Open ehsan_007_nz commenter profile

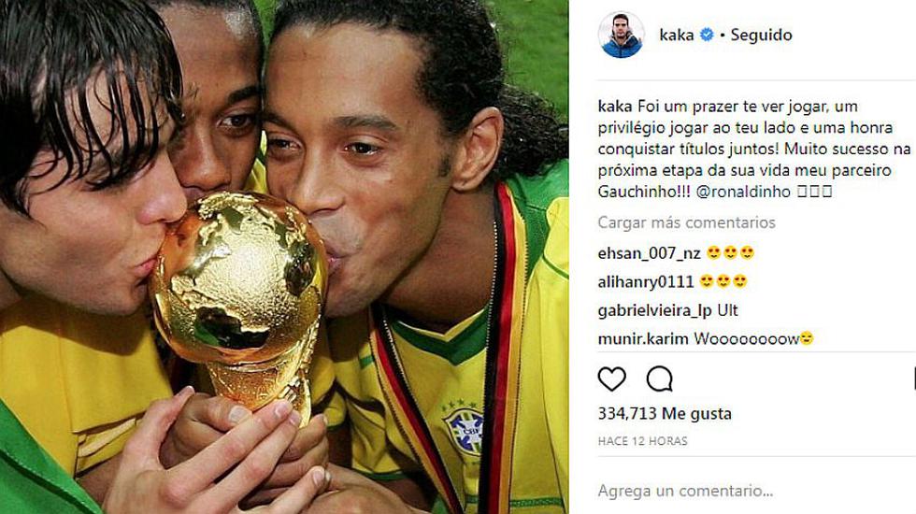pos(649,253)
